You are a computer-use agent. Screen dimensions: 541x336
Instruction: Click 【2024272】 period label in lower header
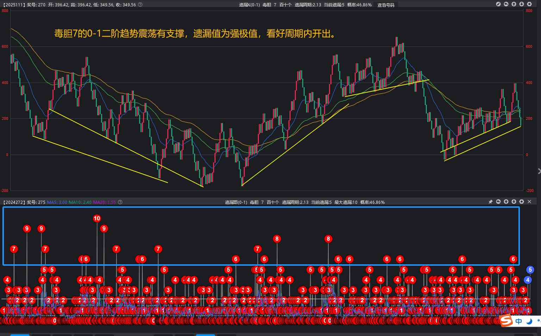point(13,202)
